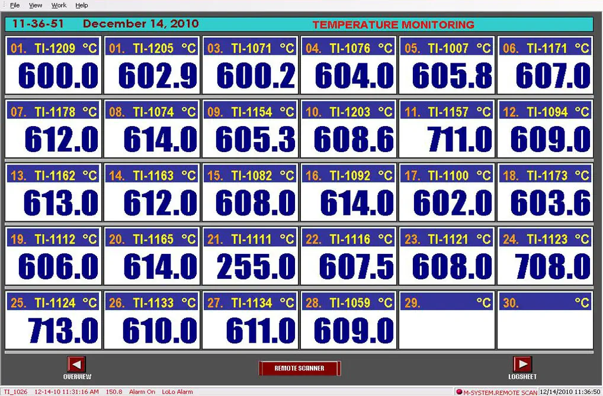Click the LoLo Alarm status text
The width and height of the screenshot is (603, 396).
[177, 392]
